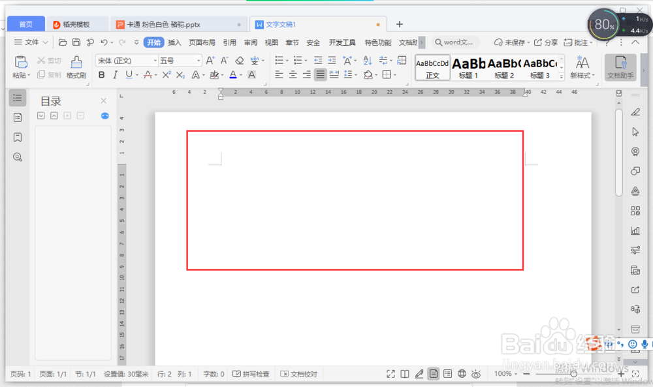Select center text alignment

point(293,75)
